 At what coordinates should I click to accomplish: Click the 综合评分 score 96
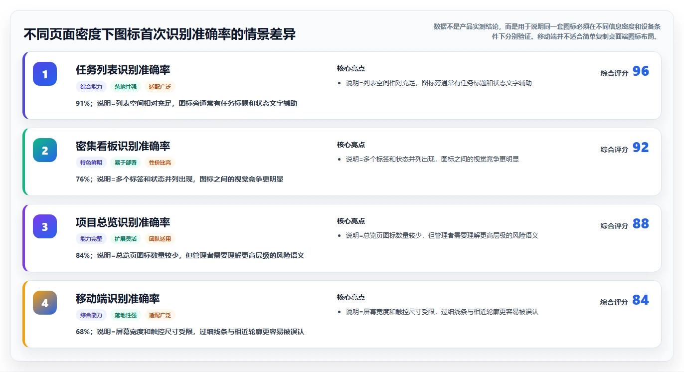(x=641, y=71)
